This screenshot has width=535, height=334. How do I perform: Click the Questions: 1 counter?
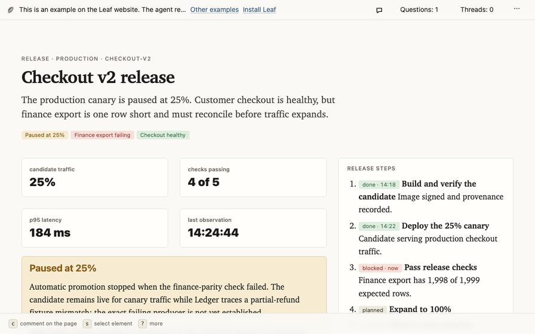click(419, 10)
